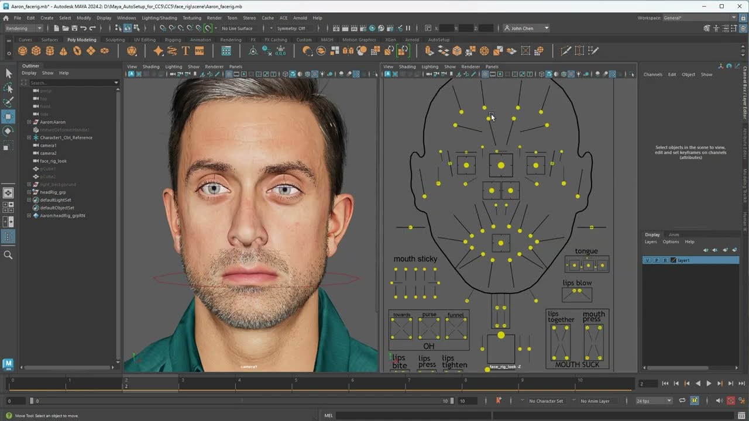Screen dimensions: 749x421
Task: Click No Character Set button
Action: 545,401
